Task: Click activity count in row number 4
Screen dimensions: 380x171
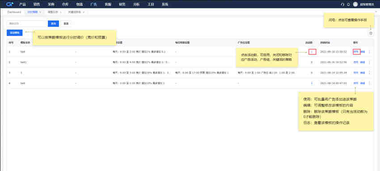Action: pos(312,83)
